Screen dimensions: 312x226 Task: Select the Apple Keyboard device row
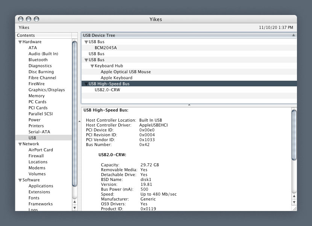[189, 78]
